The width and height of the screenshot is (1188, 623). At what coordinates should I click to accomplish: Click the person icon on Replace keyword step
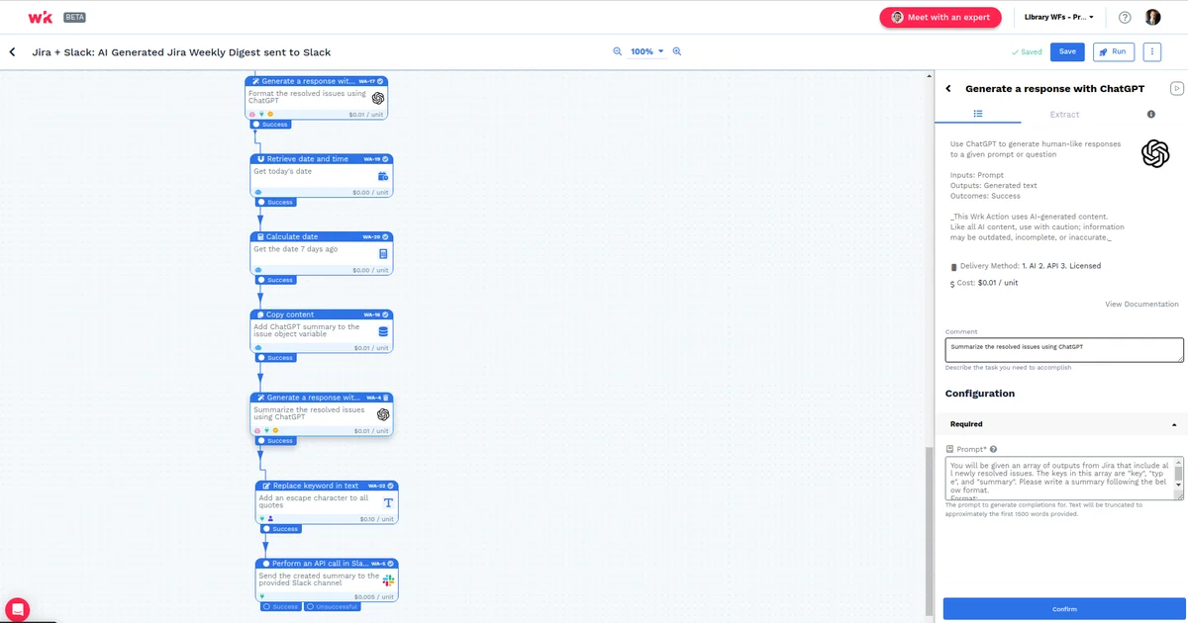270,518
